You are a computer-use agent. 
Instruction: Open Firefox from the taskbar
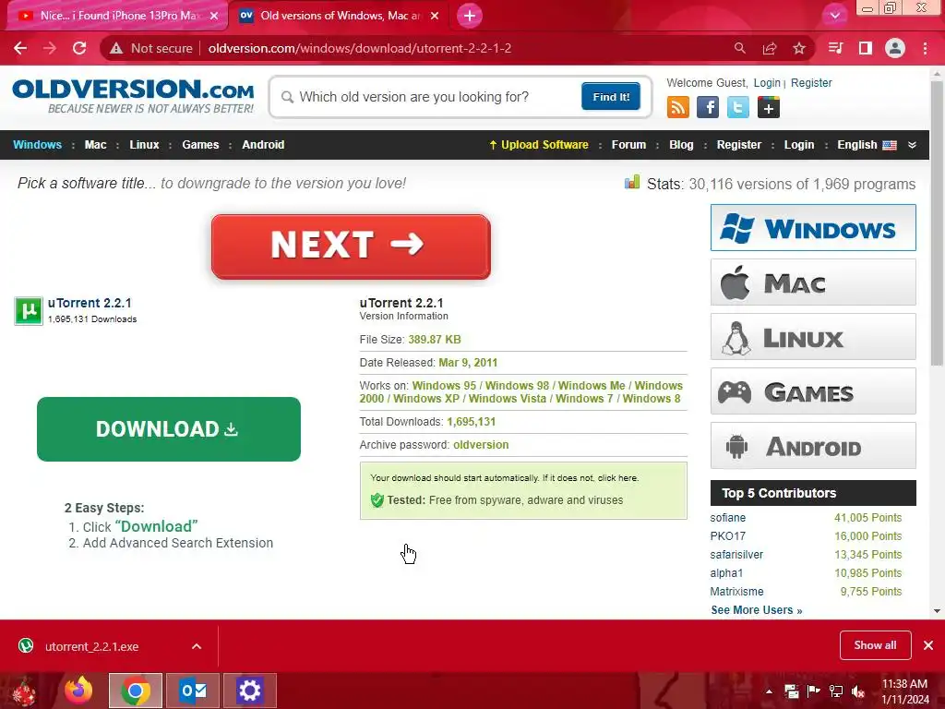(78, 691)
